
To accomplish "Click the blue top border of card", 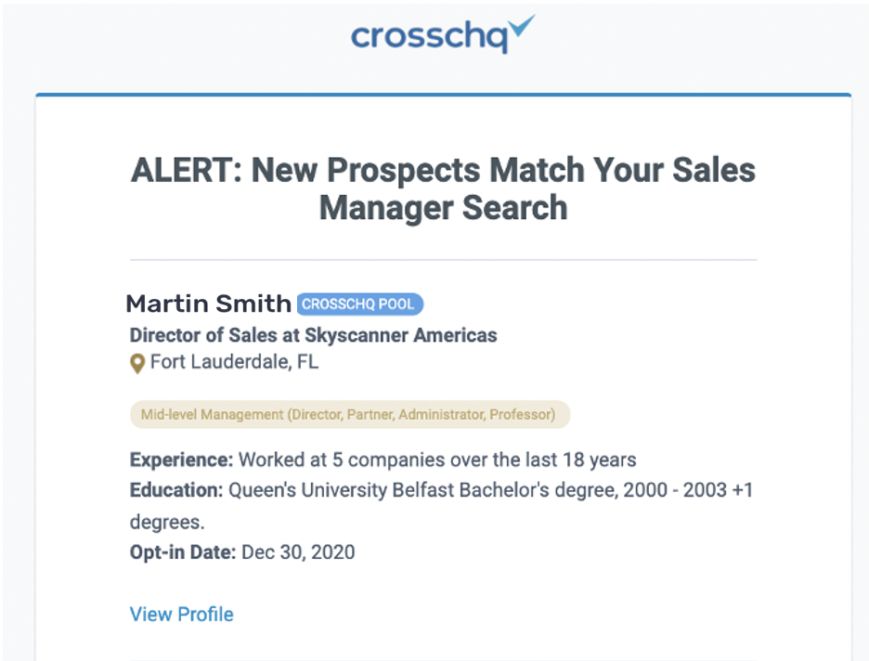I will 444,96.
